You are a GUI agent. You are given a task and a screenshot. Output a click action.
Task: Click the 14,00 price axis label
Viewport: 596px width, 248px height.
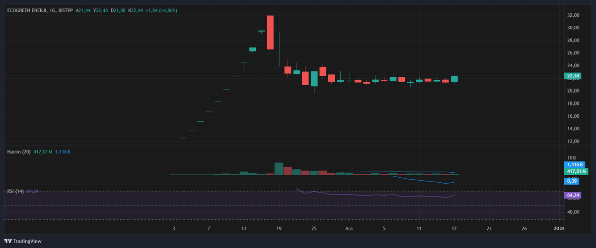(573, 129)
